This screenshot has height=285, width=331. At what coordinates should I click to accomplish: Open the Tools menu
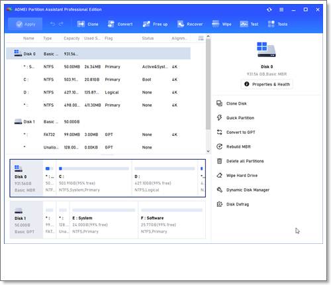pos(277,24)
